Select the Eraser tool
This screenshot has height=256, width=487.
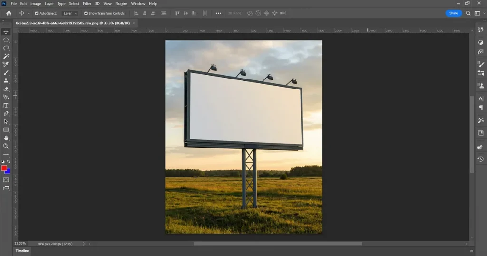(x=6, y=89)
